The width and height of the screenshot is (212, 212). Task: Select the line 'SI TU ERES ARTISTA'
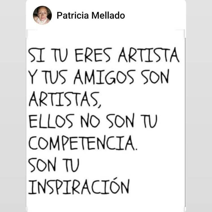pyautogui.click(x=104, y=55)
